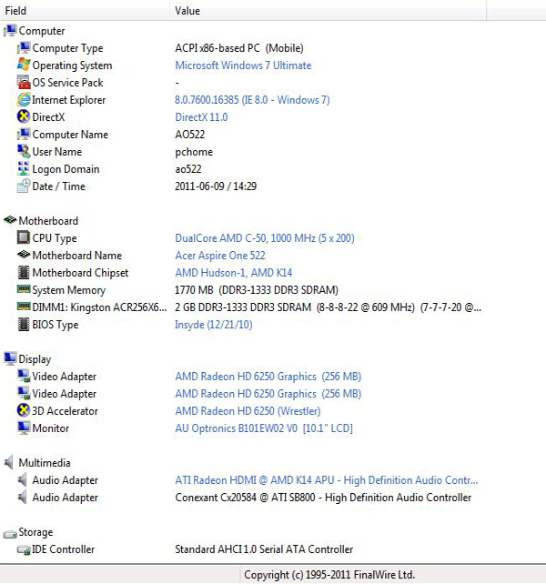Click the User Name icon
The image size is (546, 584).
24,151
